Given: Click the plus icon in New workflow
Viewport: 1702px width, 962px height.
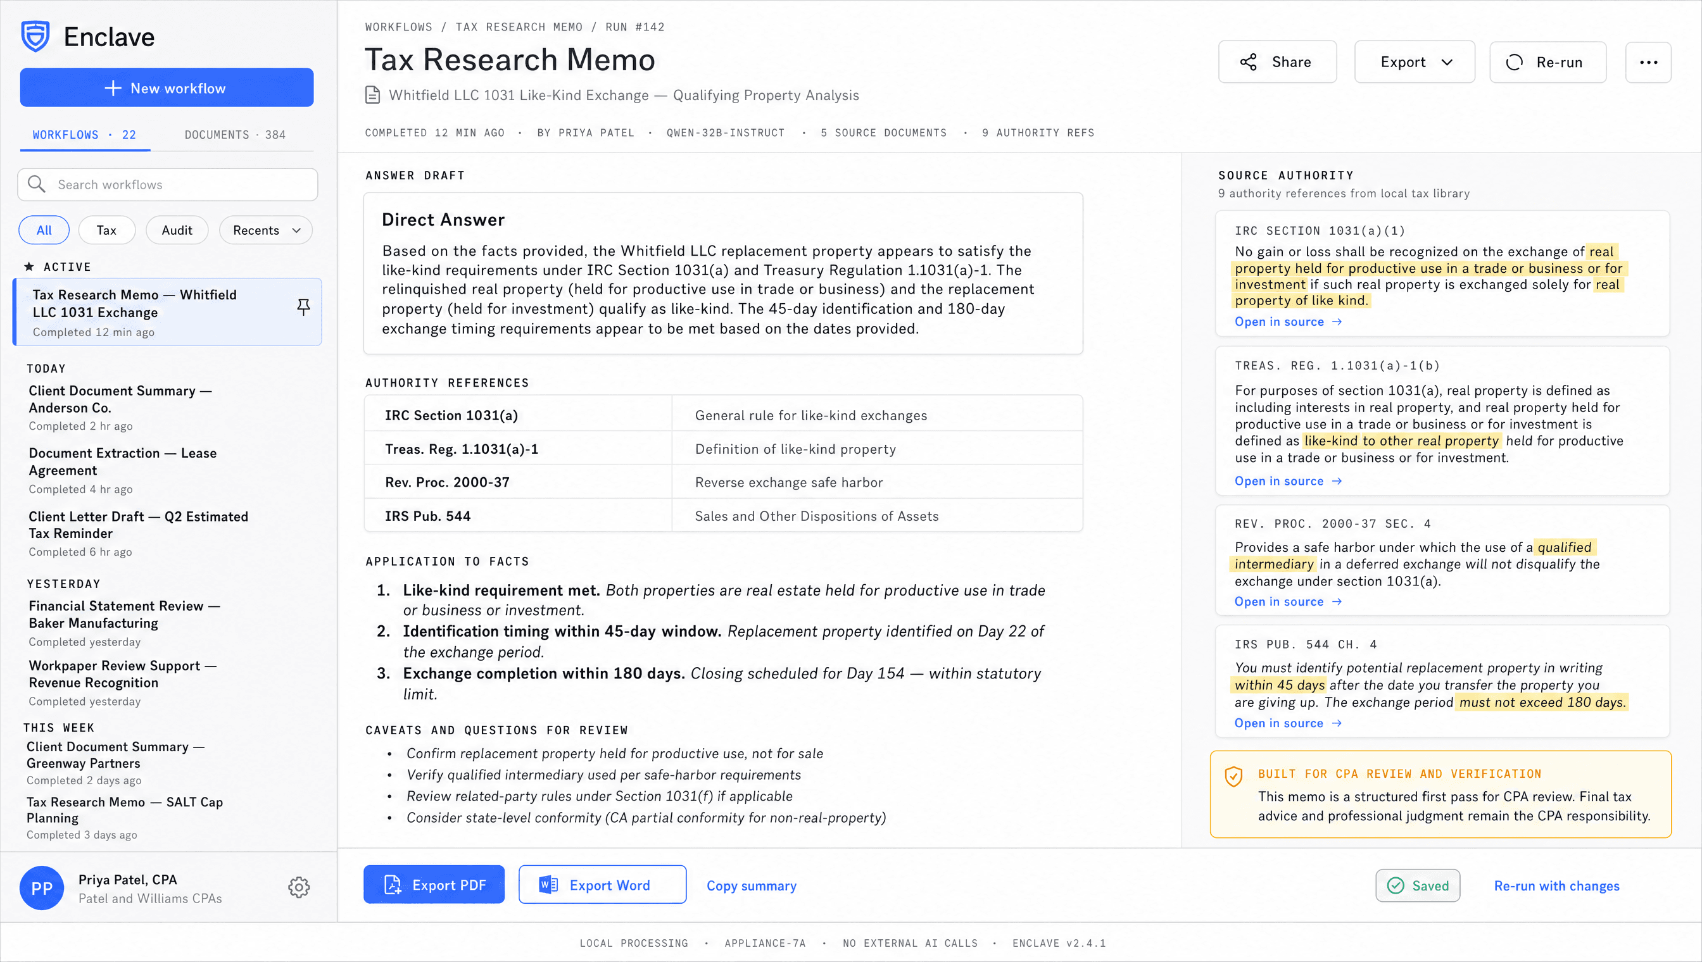Looking at the screenshot, I should tap(113, 88).
